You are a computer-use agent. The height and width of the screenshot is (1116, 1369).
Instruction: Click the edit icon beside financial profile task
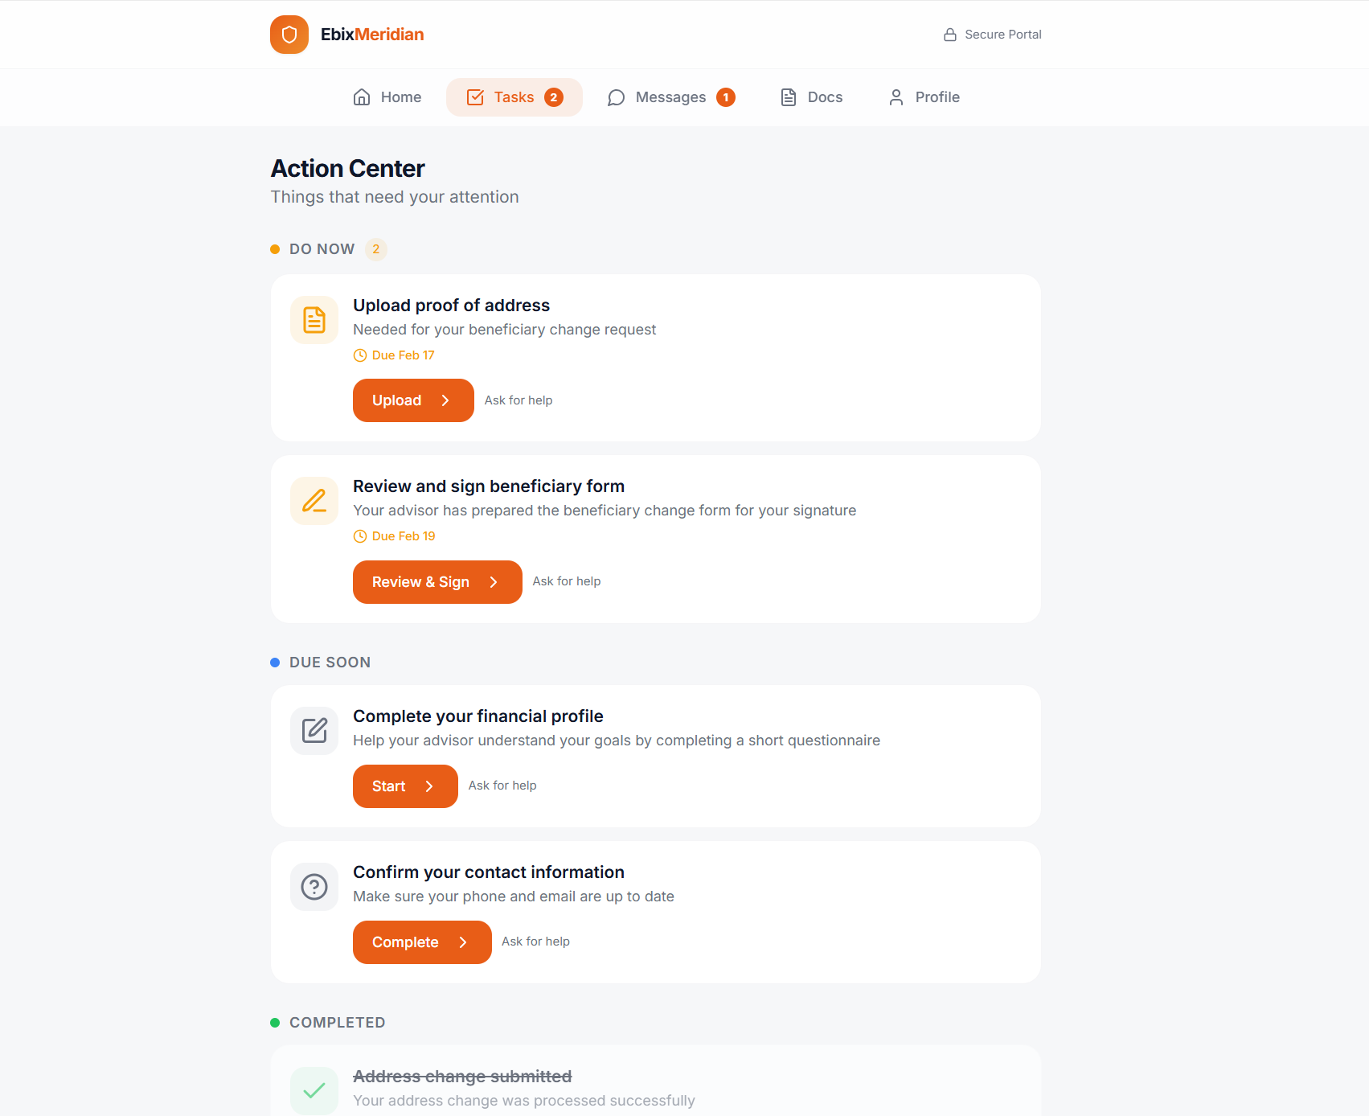(314, 731)
